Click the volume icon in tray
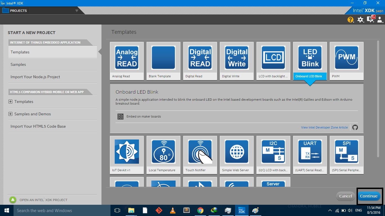Viewport: 385px width, 216px height. tap(350, 210)
